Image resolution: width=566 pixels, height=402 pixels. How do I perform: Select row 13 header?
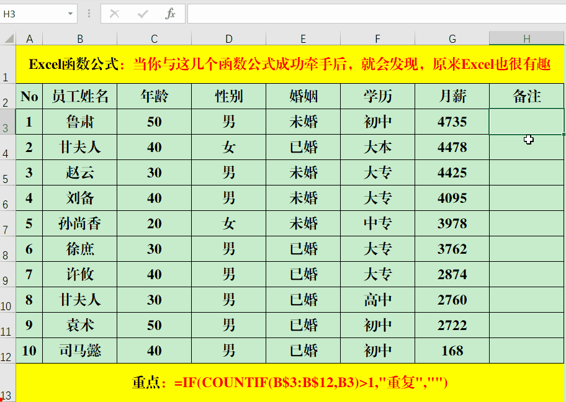click(7, 383)
